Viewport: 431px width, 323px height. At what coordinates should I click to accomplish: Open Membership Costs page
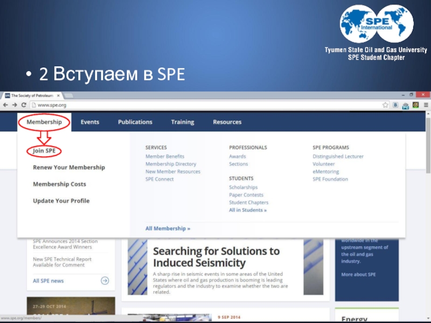click(x=59, y=184)
